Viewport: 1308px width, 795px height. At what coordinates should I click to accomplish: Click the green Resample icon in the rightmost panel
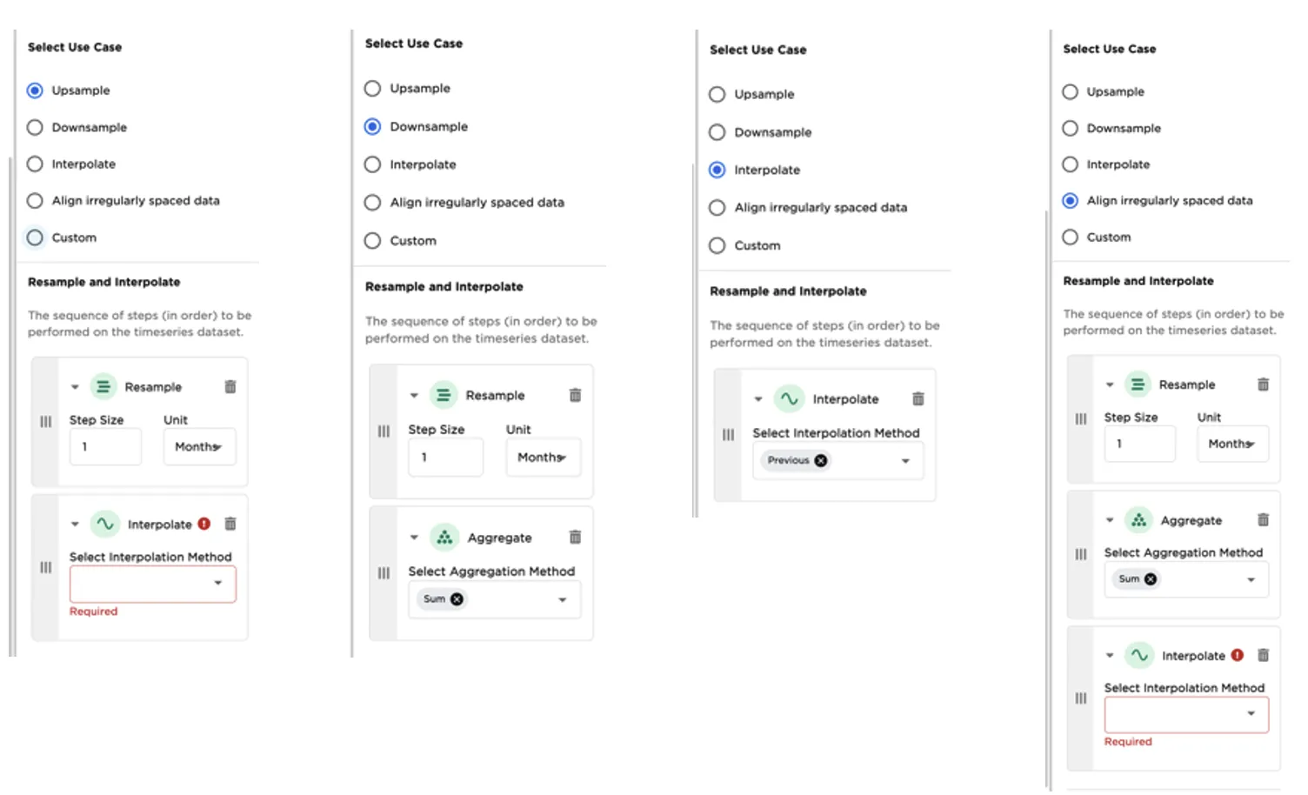tap(1138, 384)
